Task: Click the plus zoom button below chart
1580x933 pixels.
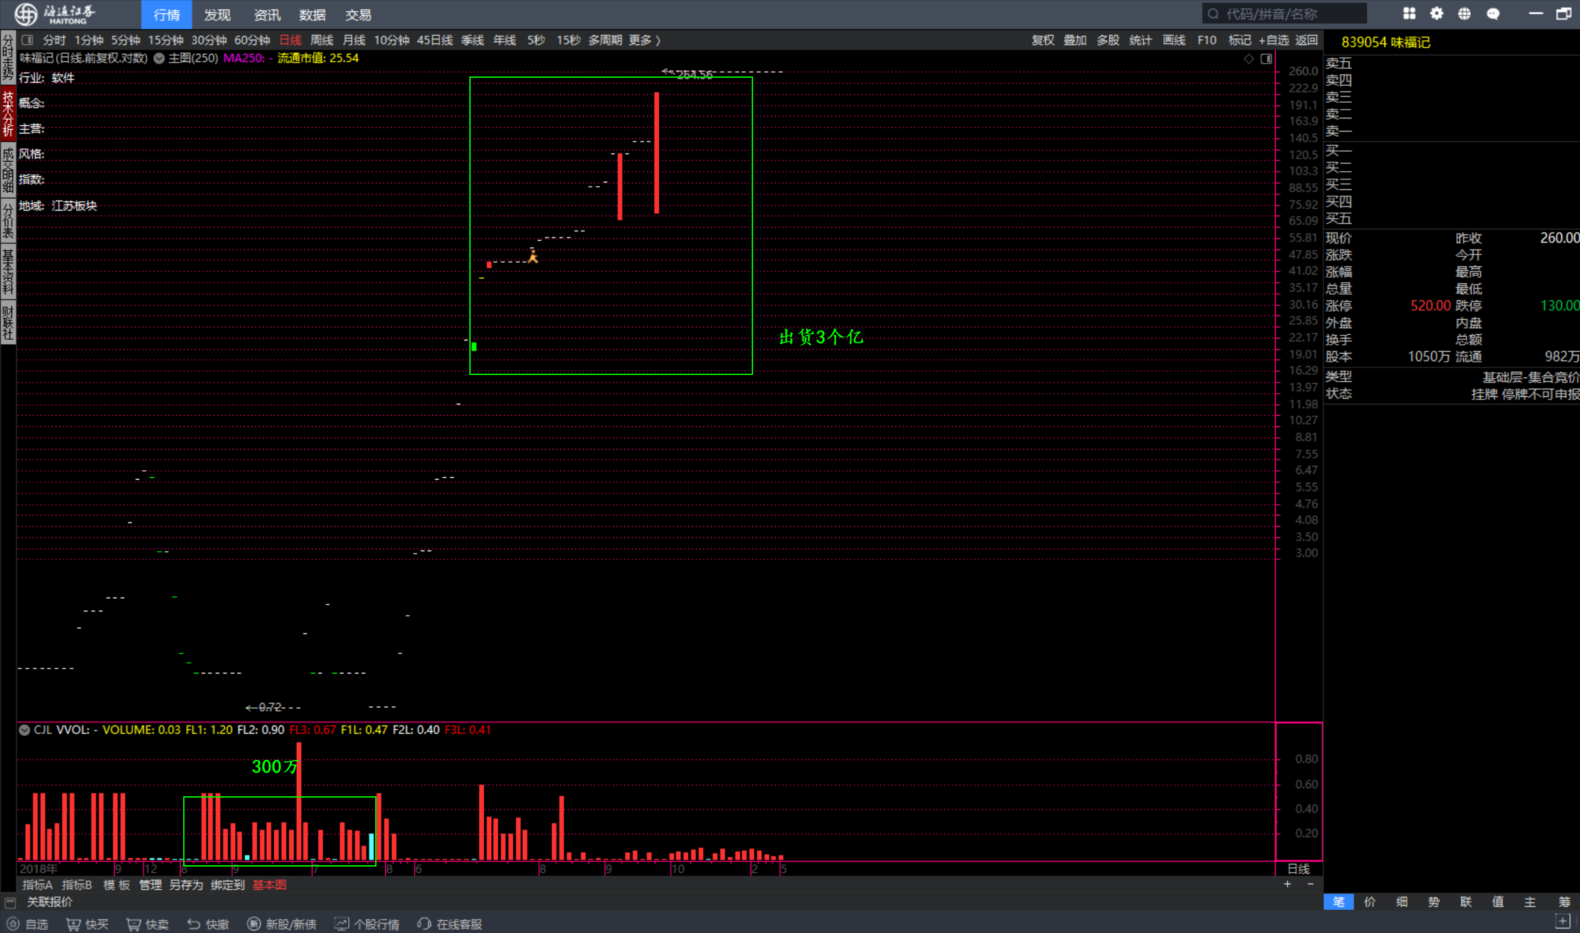Action: point(1288,884)
